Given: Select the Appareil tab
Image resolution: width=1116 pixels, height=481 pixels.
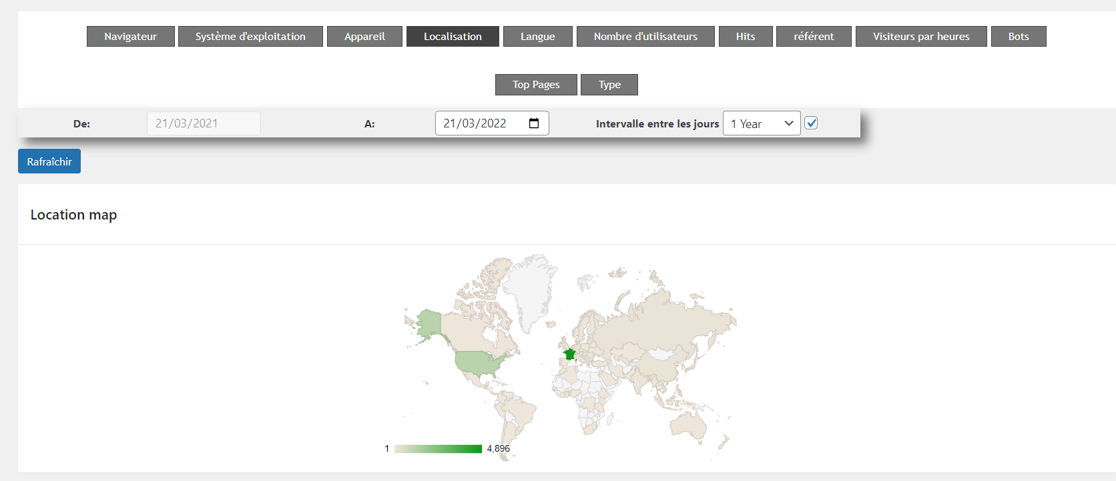Looking at the screenshot, I should [x=364, y=37].
